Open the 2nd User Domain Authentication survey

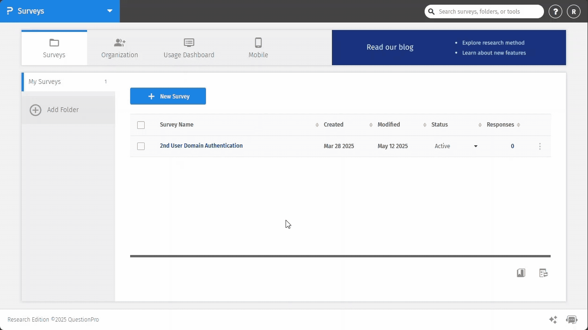(201, 146)
